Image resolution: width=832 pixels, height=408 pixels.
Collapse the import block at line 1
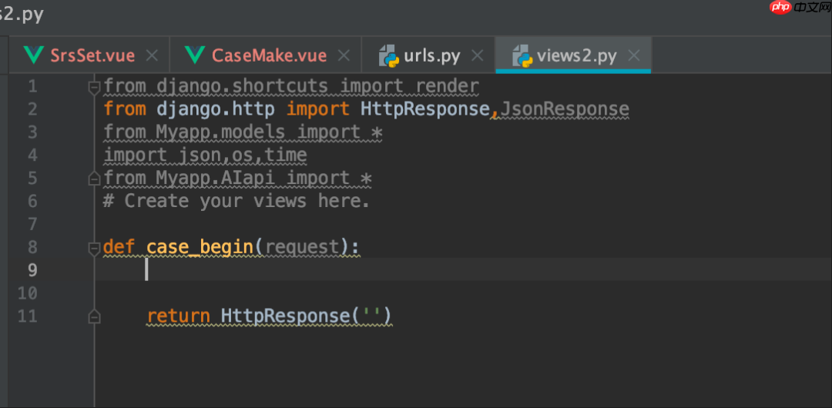point(94,85)
